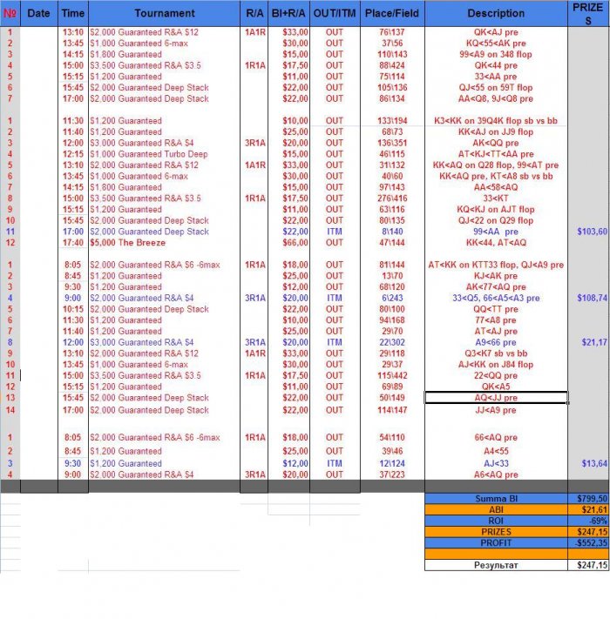Select the KQ<55<AK pre description cell
This screenshot has height=619, width=610.
pyautogui.click(x=496, y=44)
